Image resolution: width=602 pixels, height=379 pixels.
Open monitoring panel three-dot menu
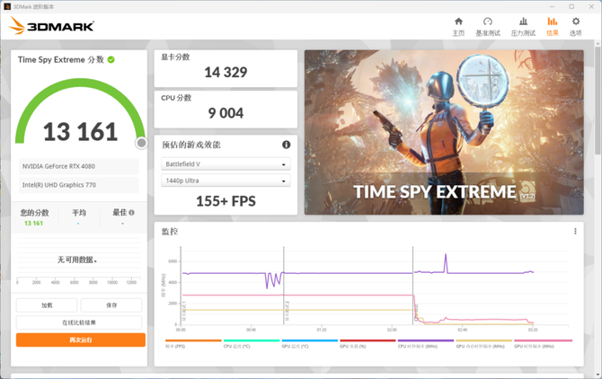[576, 231]
